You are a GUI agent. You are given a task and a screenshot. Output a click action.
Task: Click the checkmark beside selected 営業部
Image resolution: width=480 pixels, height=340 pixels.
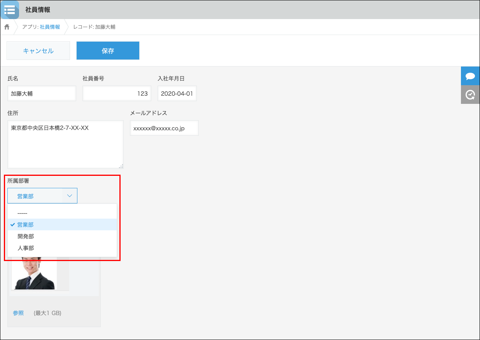click(13, 224)
